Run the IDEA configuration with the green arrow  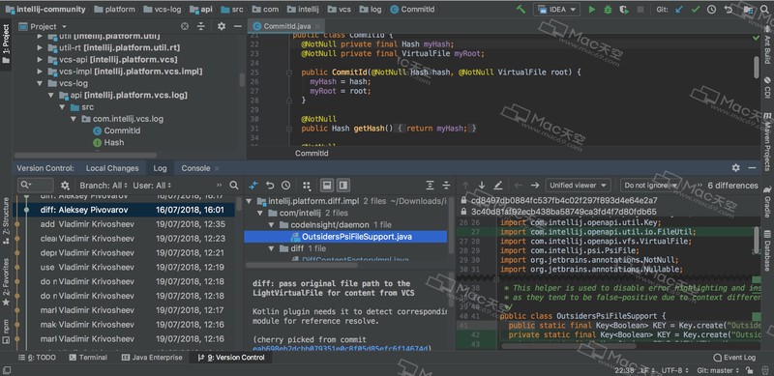point(591,10)
